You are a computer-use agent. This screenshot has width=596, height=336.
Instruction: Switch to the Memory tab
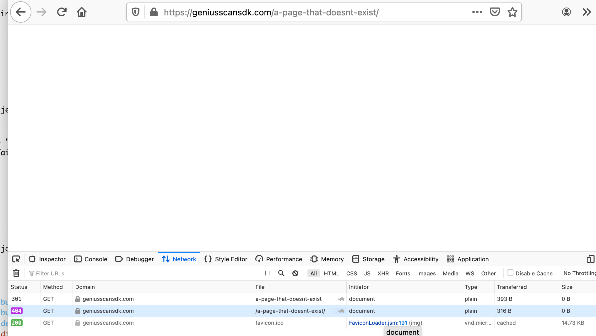(327, 259)
